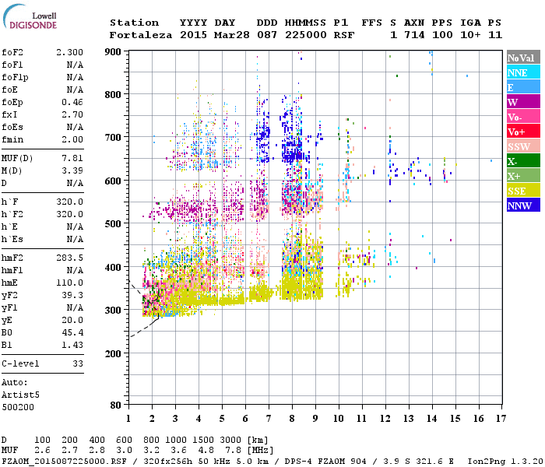Select the W purple legend swatch
The height and width of the screenshot is (467, 545).
tap(523, 102)
